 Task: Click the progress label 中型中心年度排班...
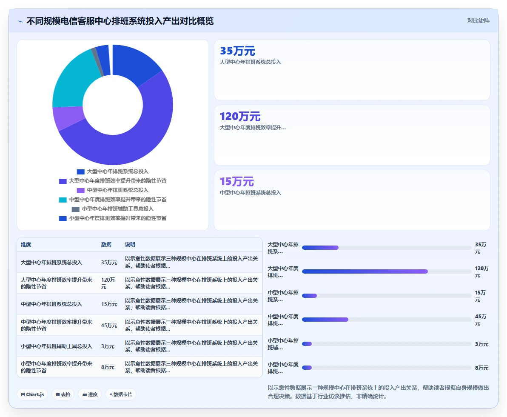pyautogui.click(x=283, y=320)
